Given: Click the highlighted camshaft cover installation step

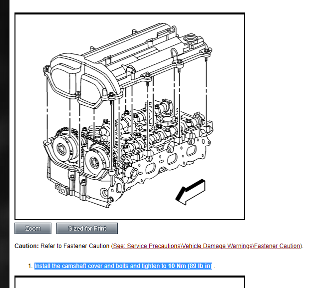Looking at the screenshot, I should point(123,266).
